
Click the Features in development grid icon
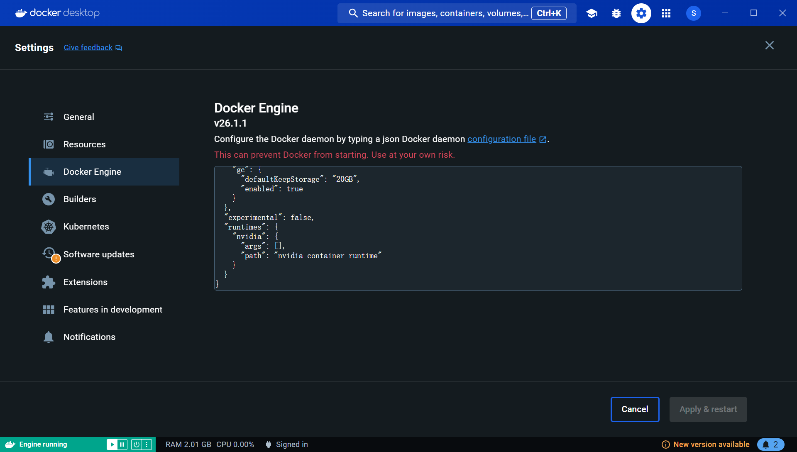[49, 310]
